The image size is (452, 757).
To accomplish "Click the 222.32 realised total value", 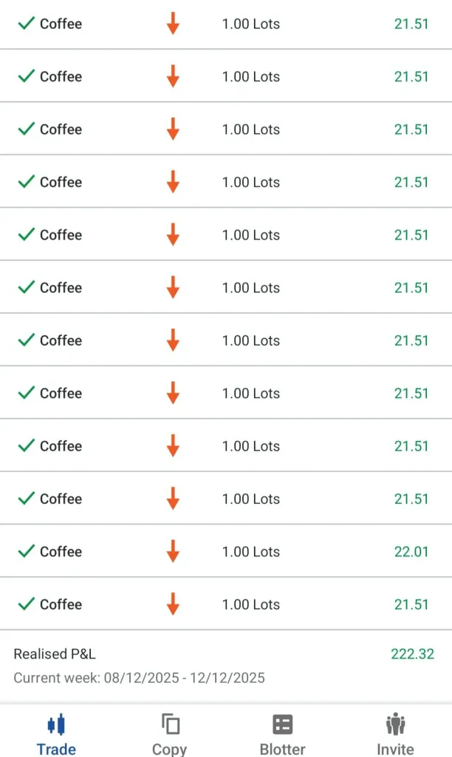I will click(412, 654).
